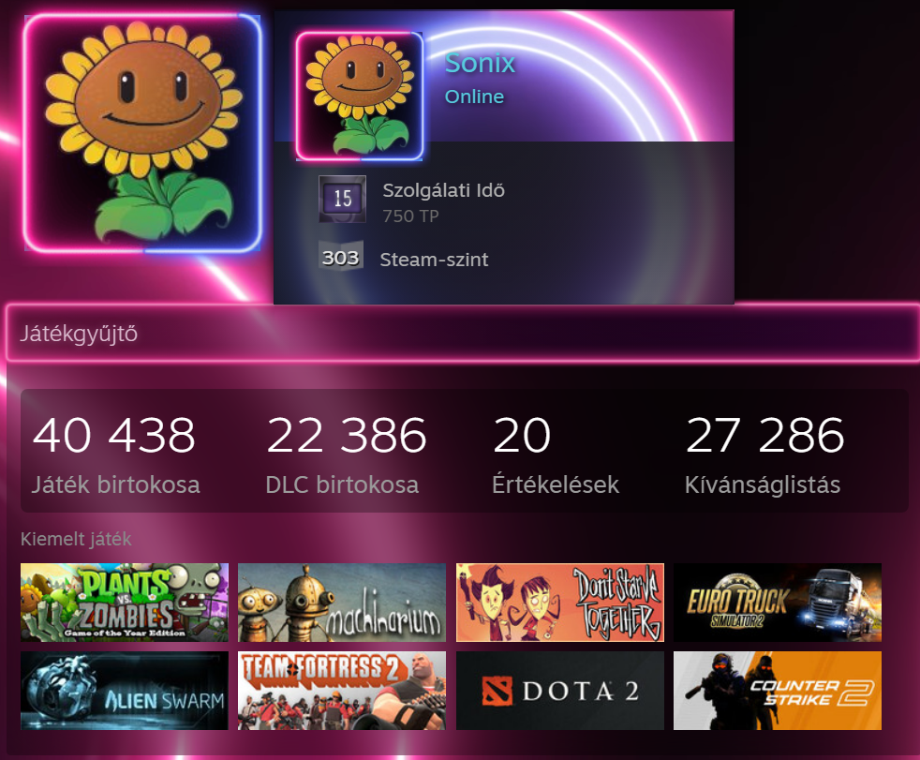Click the Steam-szint level label
This screenshot has height=760, width=920.
[434, 260]
